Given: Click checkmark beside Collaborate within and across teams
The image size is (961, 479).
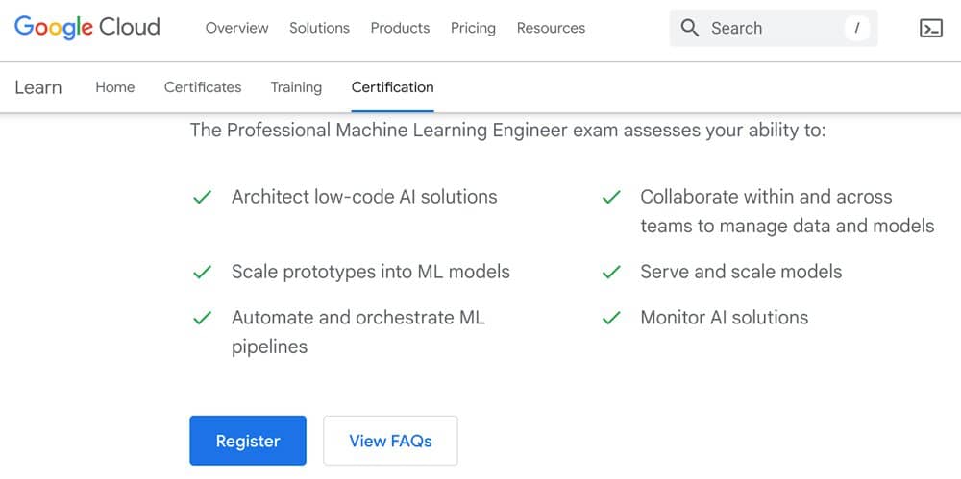Looking at the screenshot, I should [611, 197].
